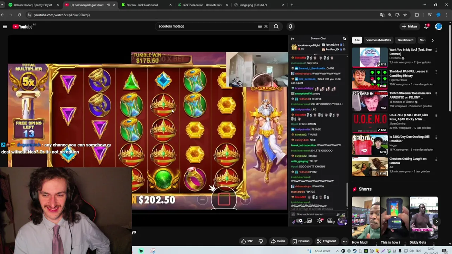
Task: Go back to previous page
Action: [2, 15]
